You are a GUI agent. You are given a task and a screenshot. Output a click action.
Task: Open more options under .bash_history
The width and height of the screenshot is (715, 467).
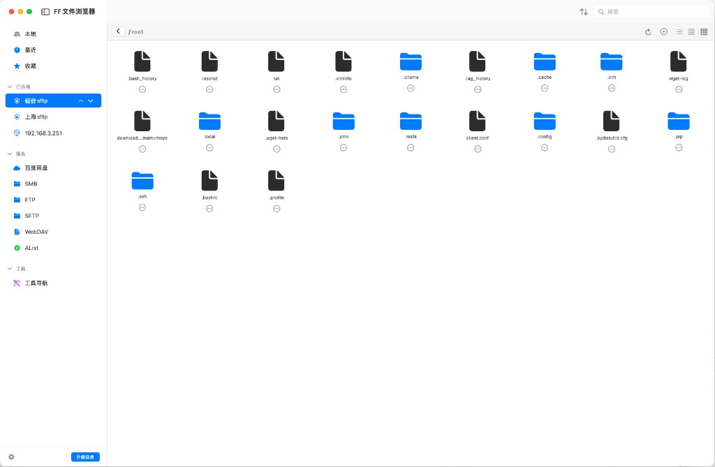coord(142,89)
